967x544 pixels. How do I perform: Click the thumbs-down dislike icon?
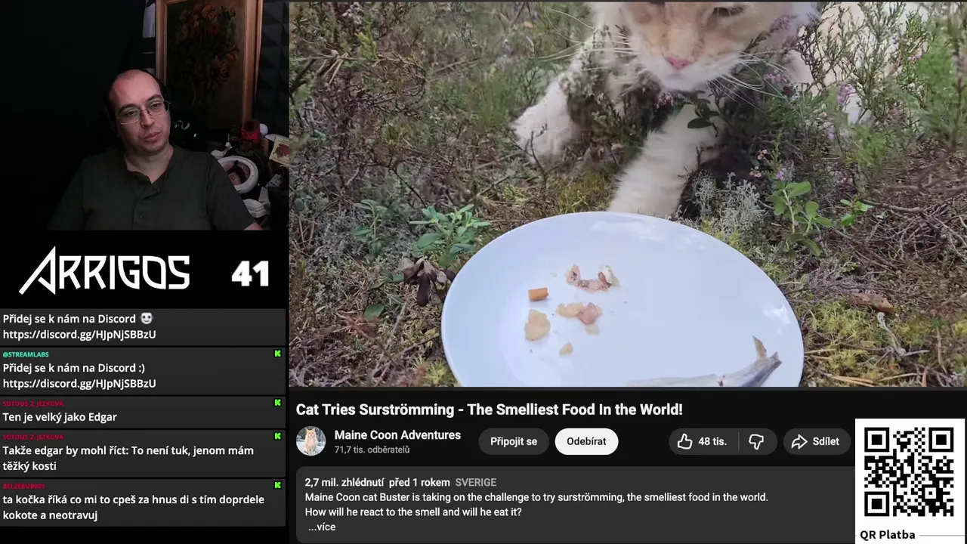756,442
